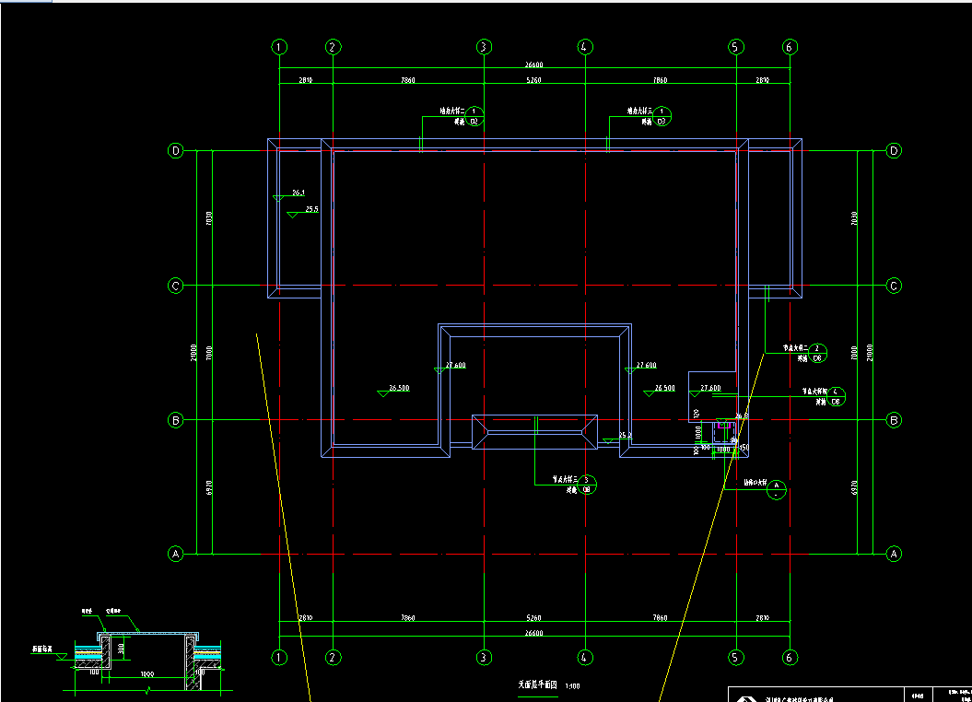Image resolution: width=972 pixels, height=702 pixels.
Task: Select the 300 height dimension in section detail
Action: (123, 650)
